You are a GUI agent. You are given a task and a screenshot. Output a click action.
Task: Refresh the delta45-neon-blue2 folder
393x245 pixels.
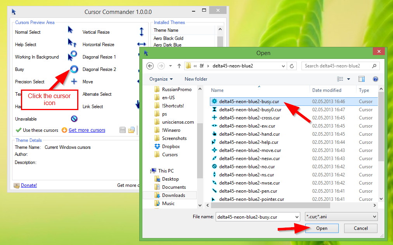[292, 66]
